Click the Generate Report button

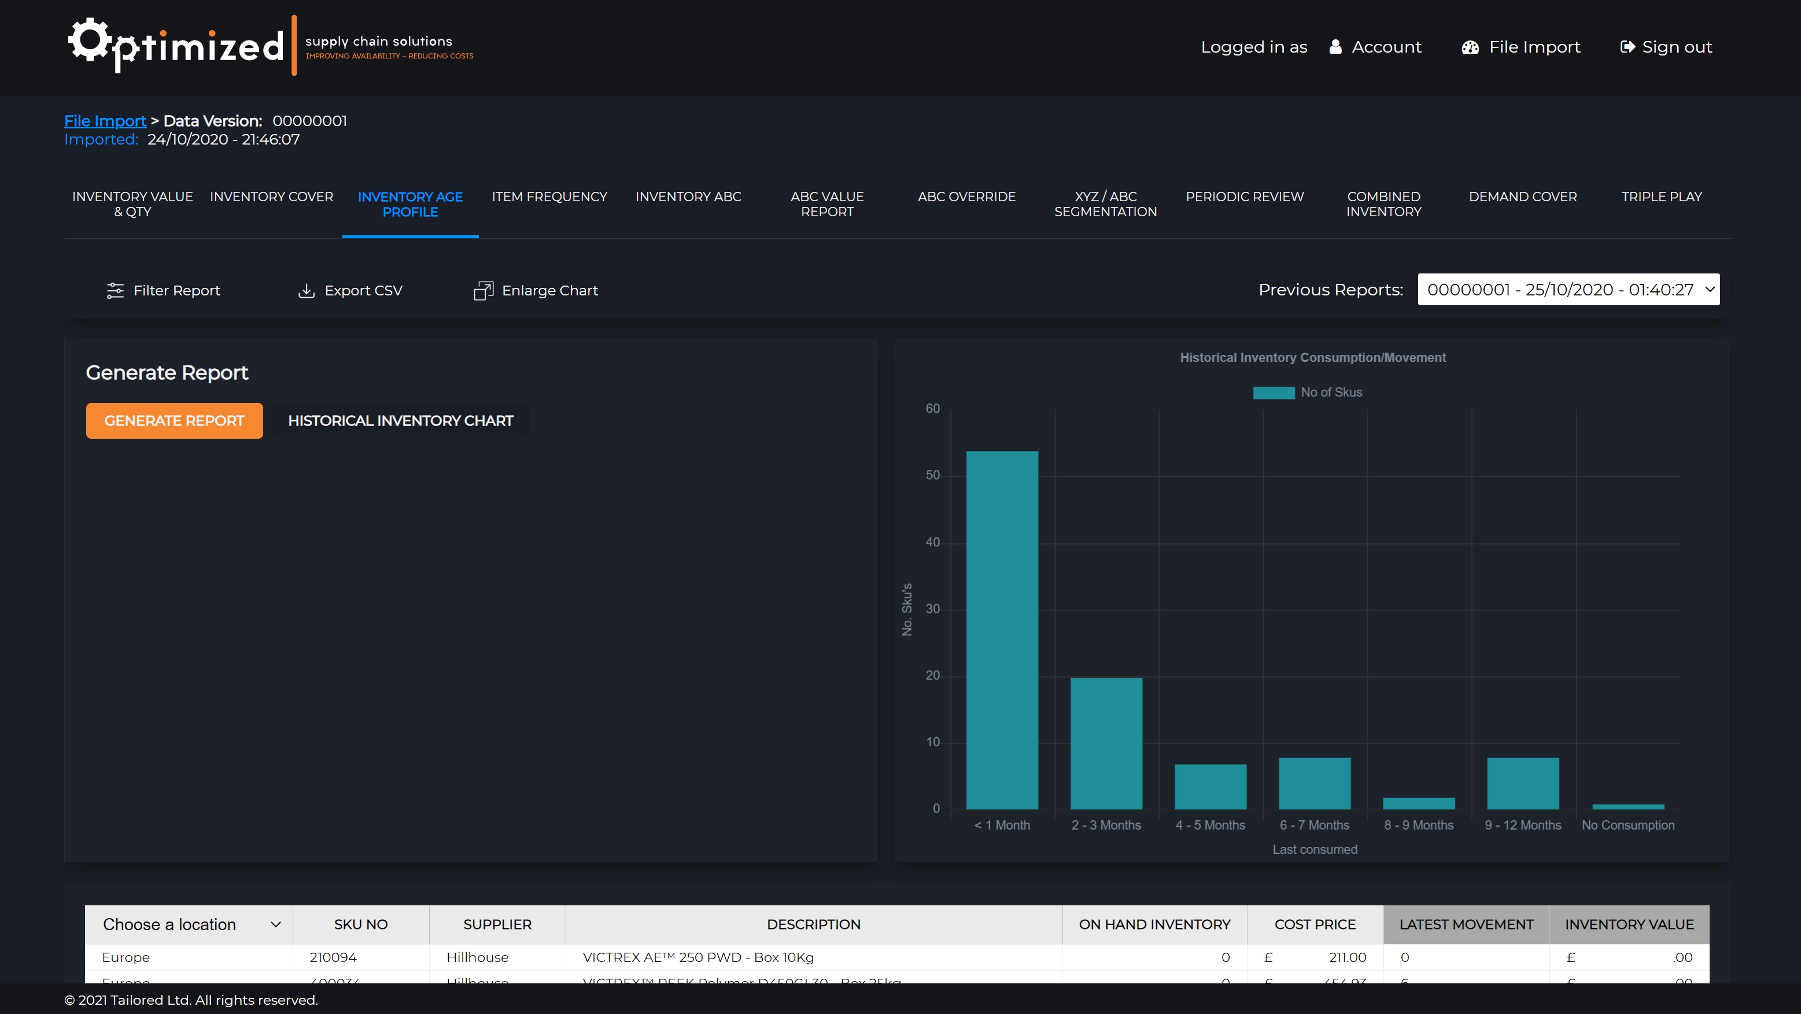(174, 420)
